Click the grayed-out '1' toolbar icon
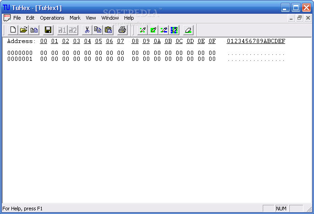 (x=62, y=30)
